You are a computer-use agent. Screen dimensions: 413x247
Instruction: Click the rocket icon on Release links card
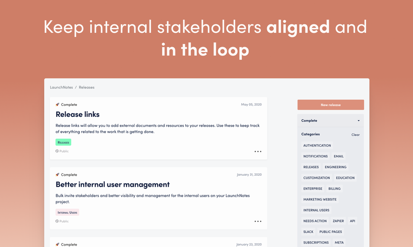[58, 104]
